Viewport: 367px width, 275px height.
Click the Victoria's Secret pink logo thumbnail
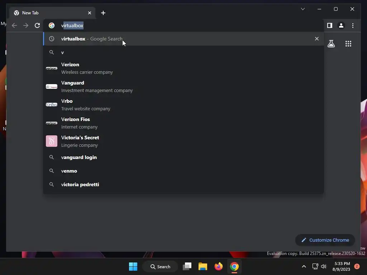[52, 141]
